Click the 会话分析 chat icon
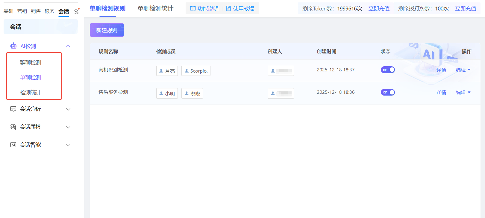485x218 pixels. [x=13, y=109]
